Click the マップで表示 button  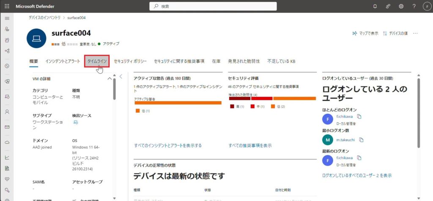365,33
